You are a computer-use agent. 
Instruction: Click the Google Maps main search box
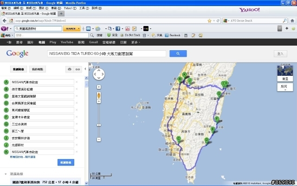coord(107,54)
